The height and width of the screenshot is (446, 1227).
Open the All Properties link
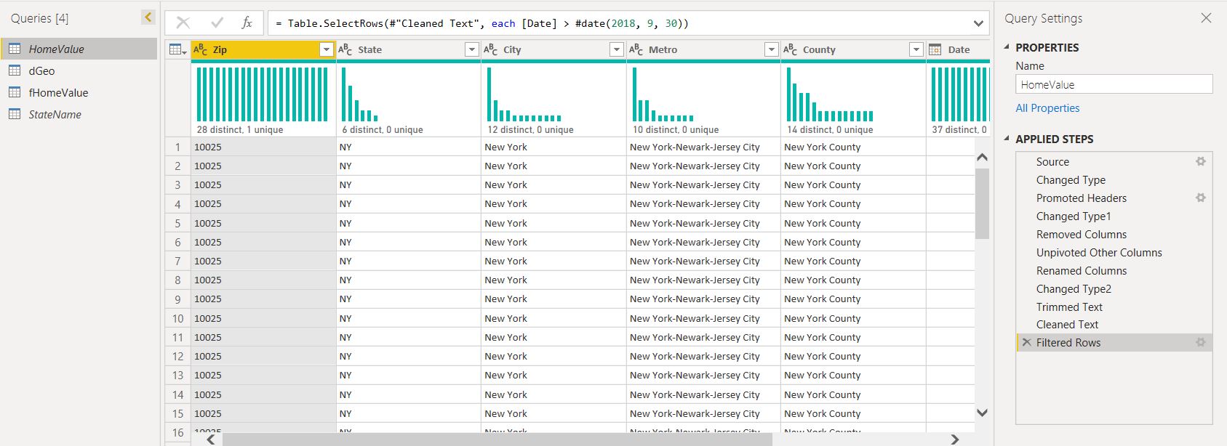(1047, 108)
